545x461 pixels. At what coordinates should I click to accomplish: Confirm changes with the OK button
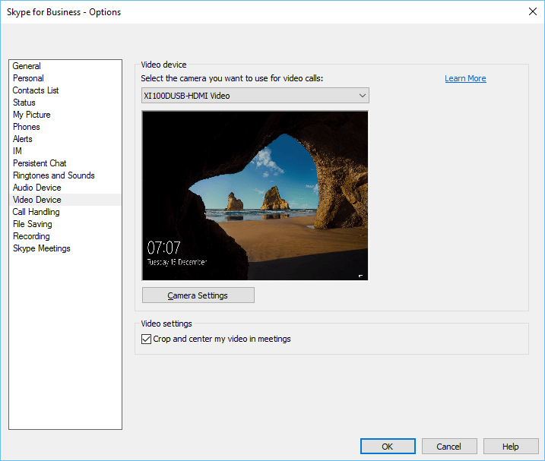[388, 447]
